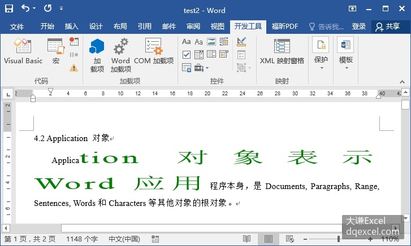Click horizontal scrollbar left arrow
Image resolution: width=411 pixels, height=246 pixels.
[6, 228]
